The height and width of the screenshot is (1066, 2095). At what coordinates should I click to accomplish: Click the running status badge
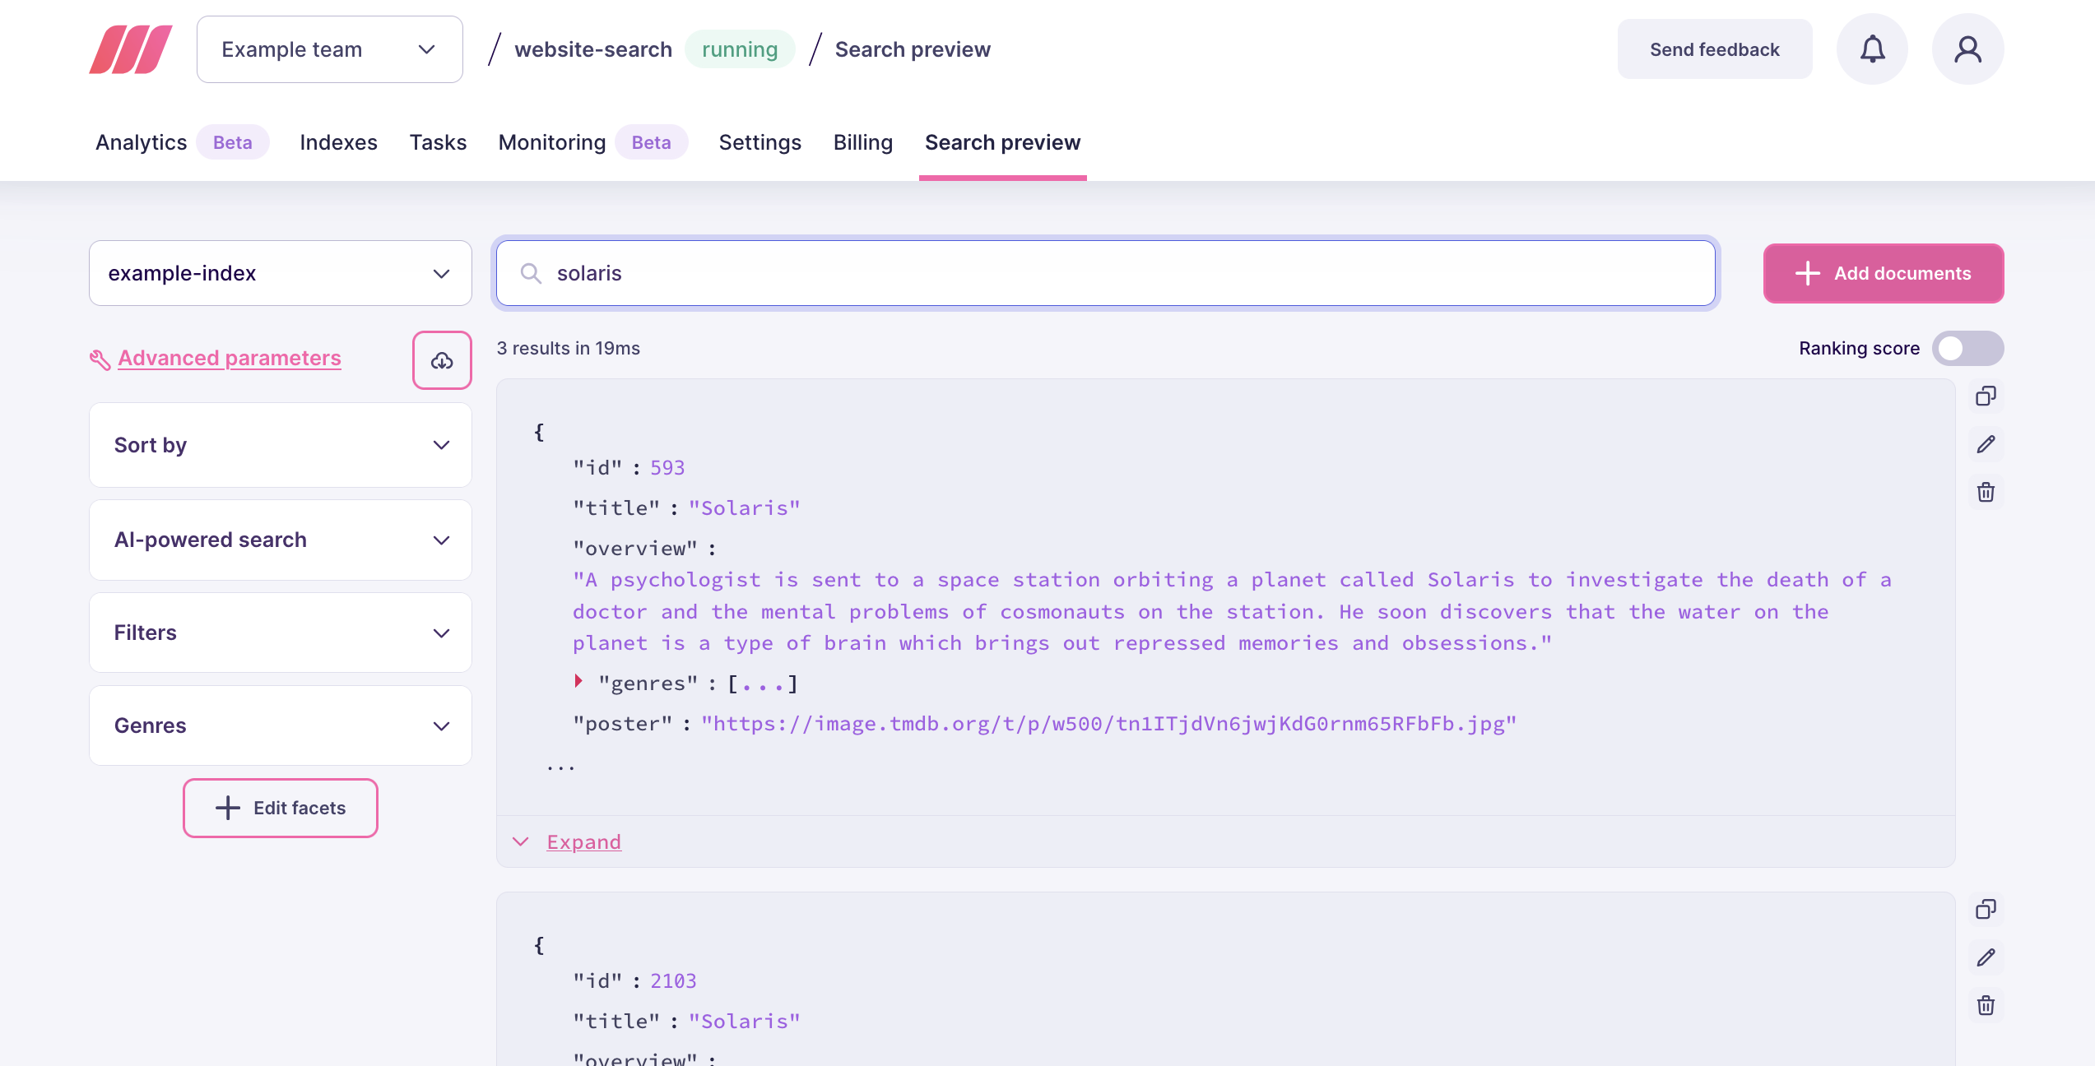coord(740,49)
